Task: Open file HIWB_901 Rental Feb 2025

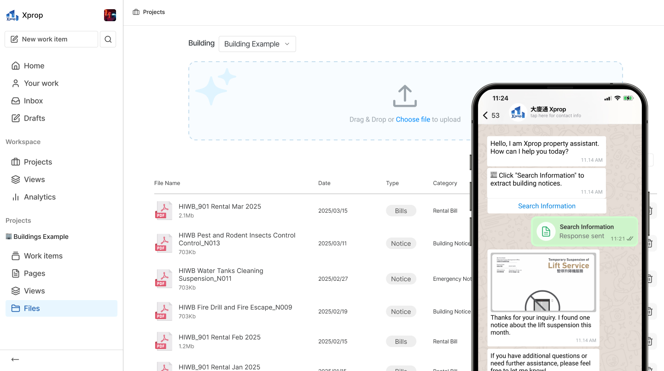Action: [220, 337]
